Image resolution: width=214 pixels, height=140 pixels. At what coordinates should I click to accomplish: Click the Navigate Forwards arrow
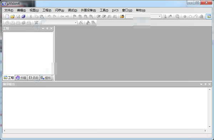(x=67, y=16)
